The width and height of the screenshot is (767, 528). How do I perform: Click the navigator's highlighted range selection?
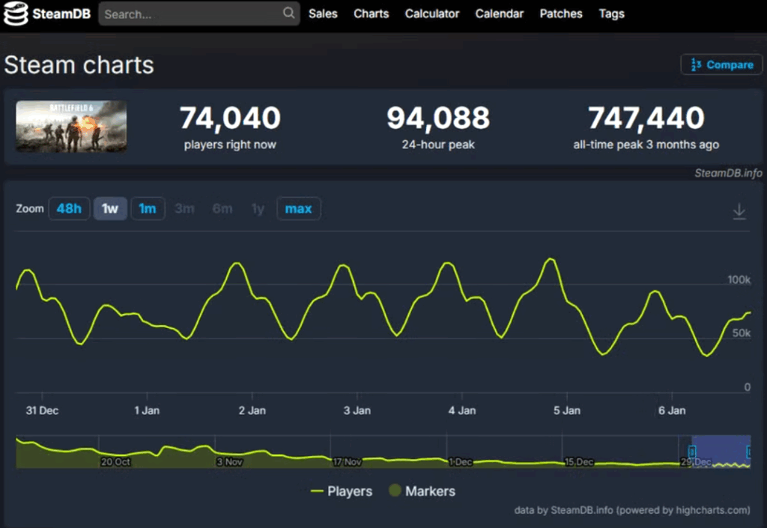(x=721, y=452)
